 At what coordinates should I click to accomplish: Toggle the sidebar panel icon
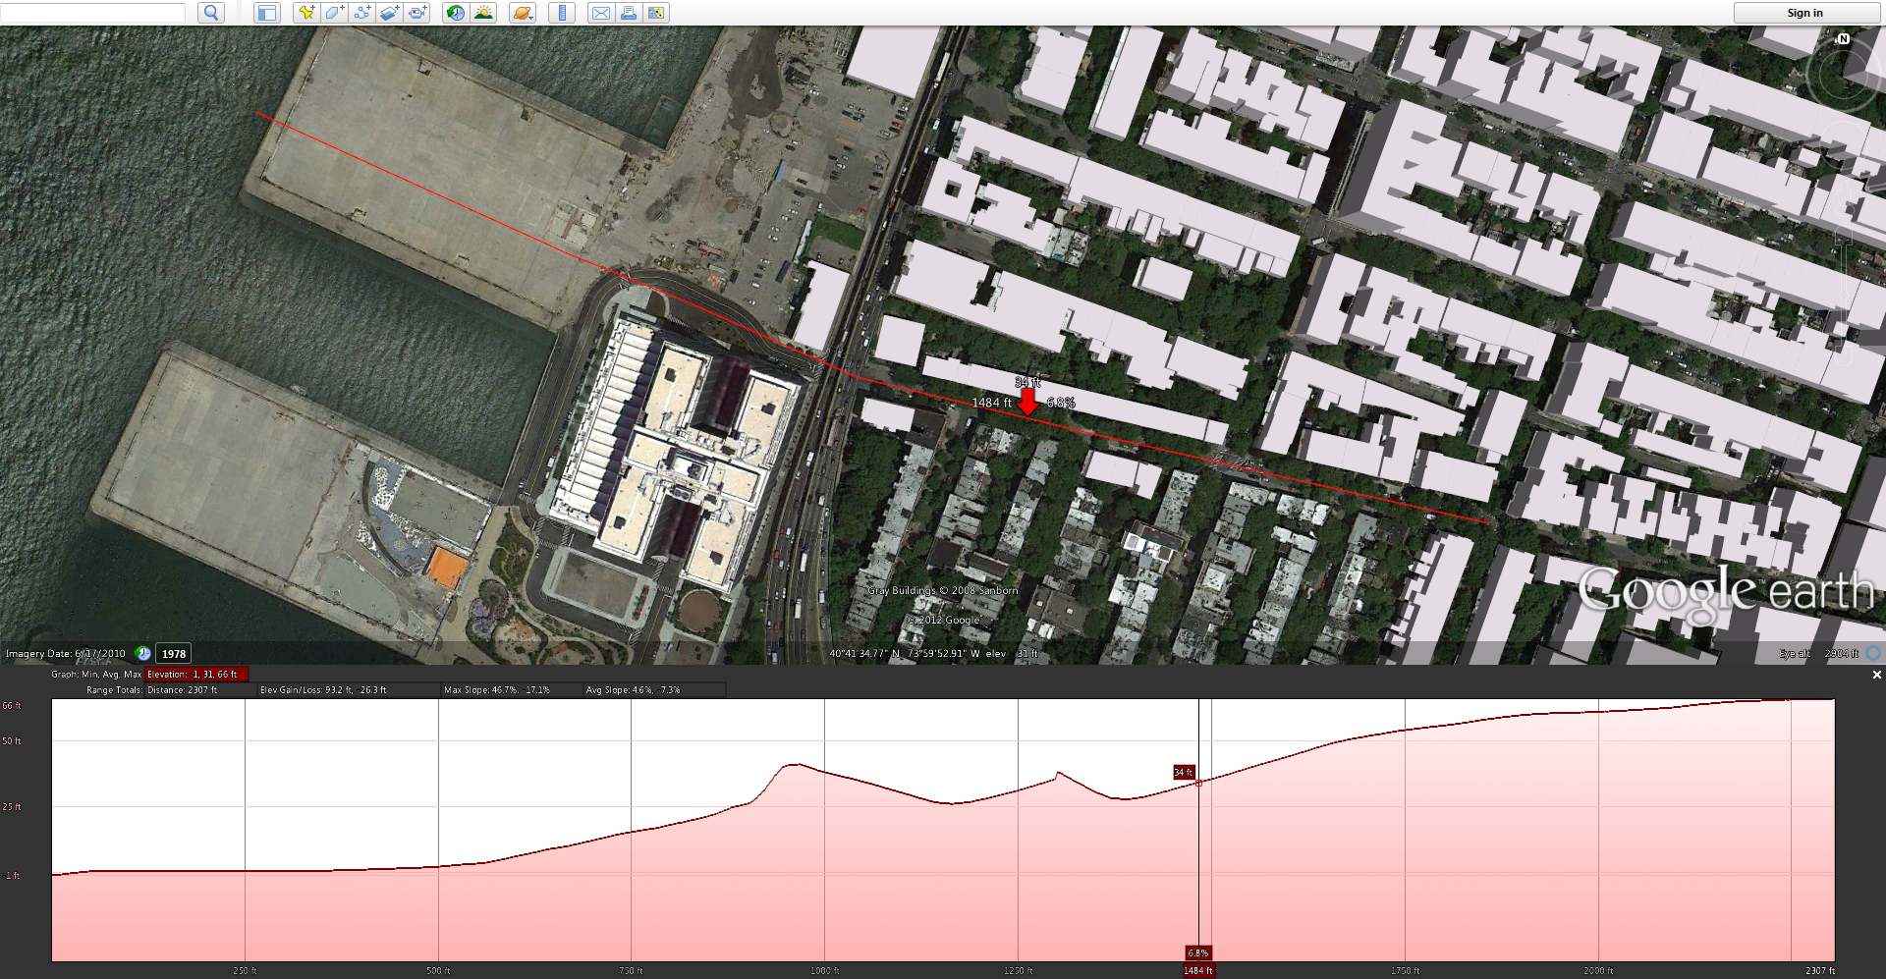pos(267,13)
